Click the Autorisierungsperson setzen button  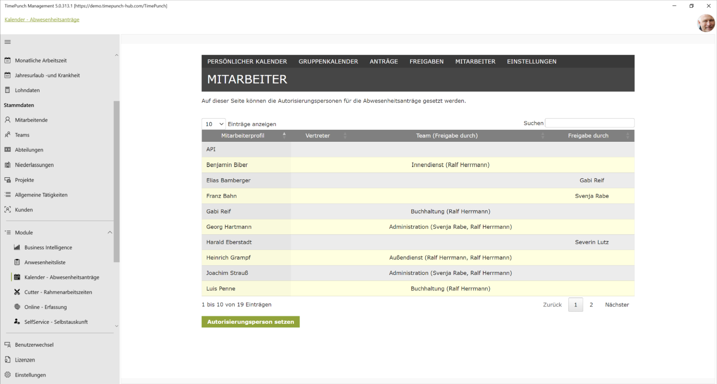250,322
